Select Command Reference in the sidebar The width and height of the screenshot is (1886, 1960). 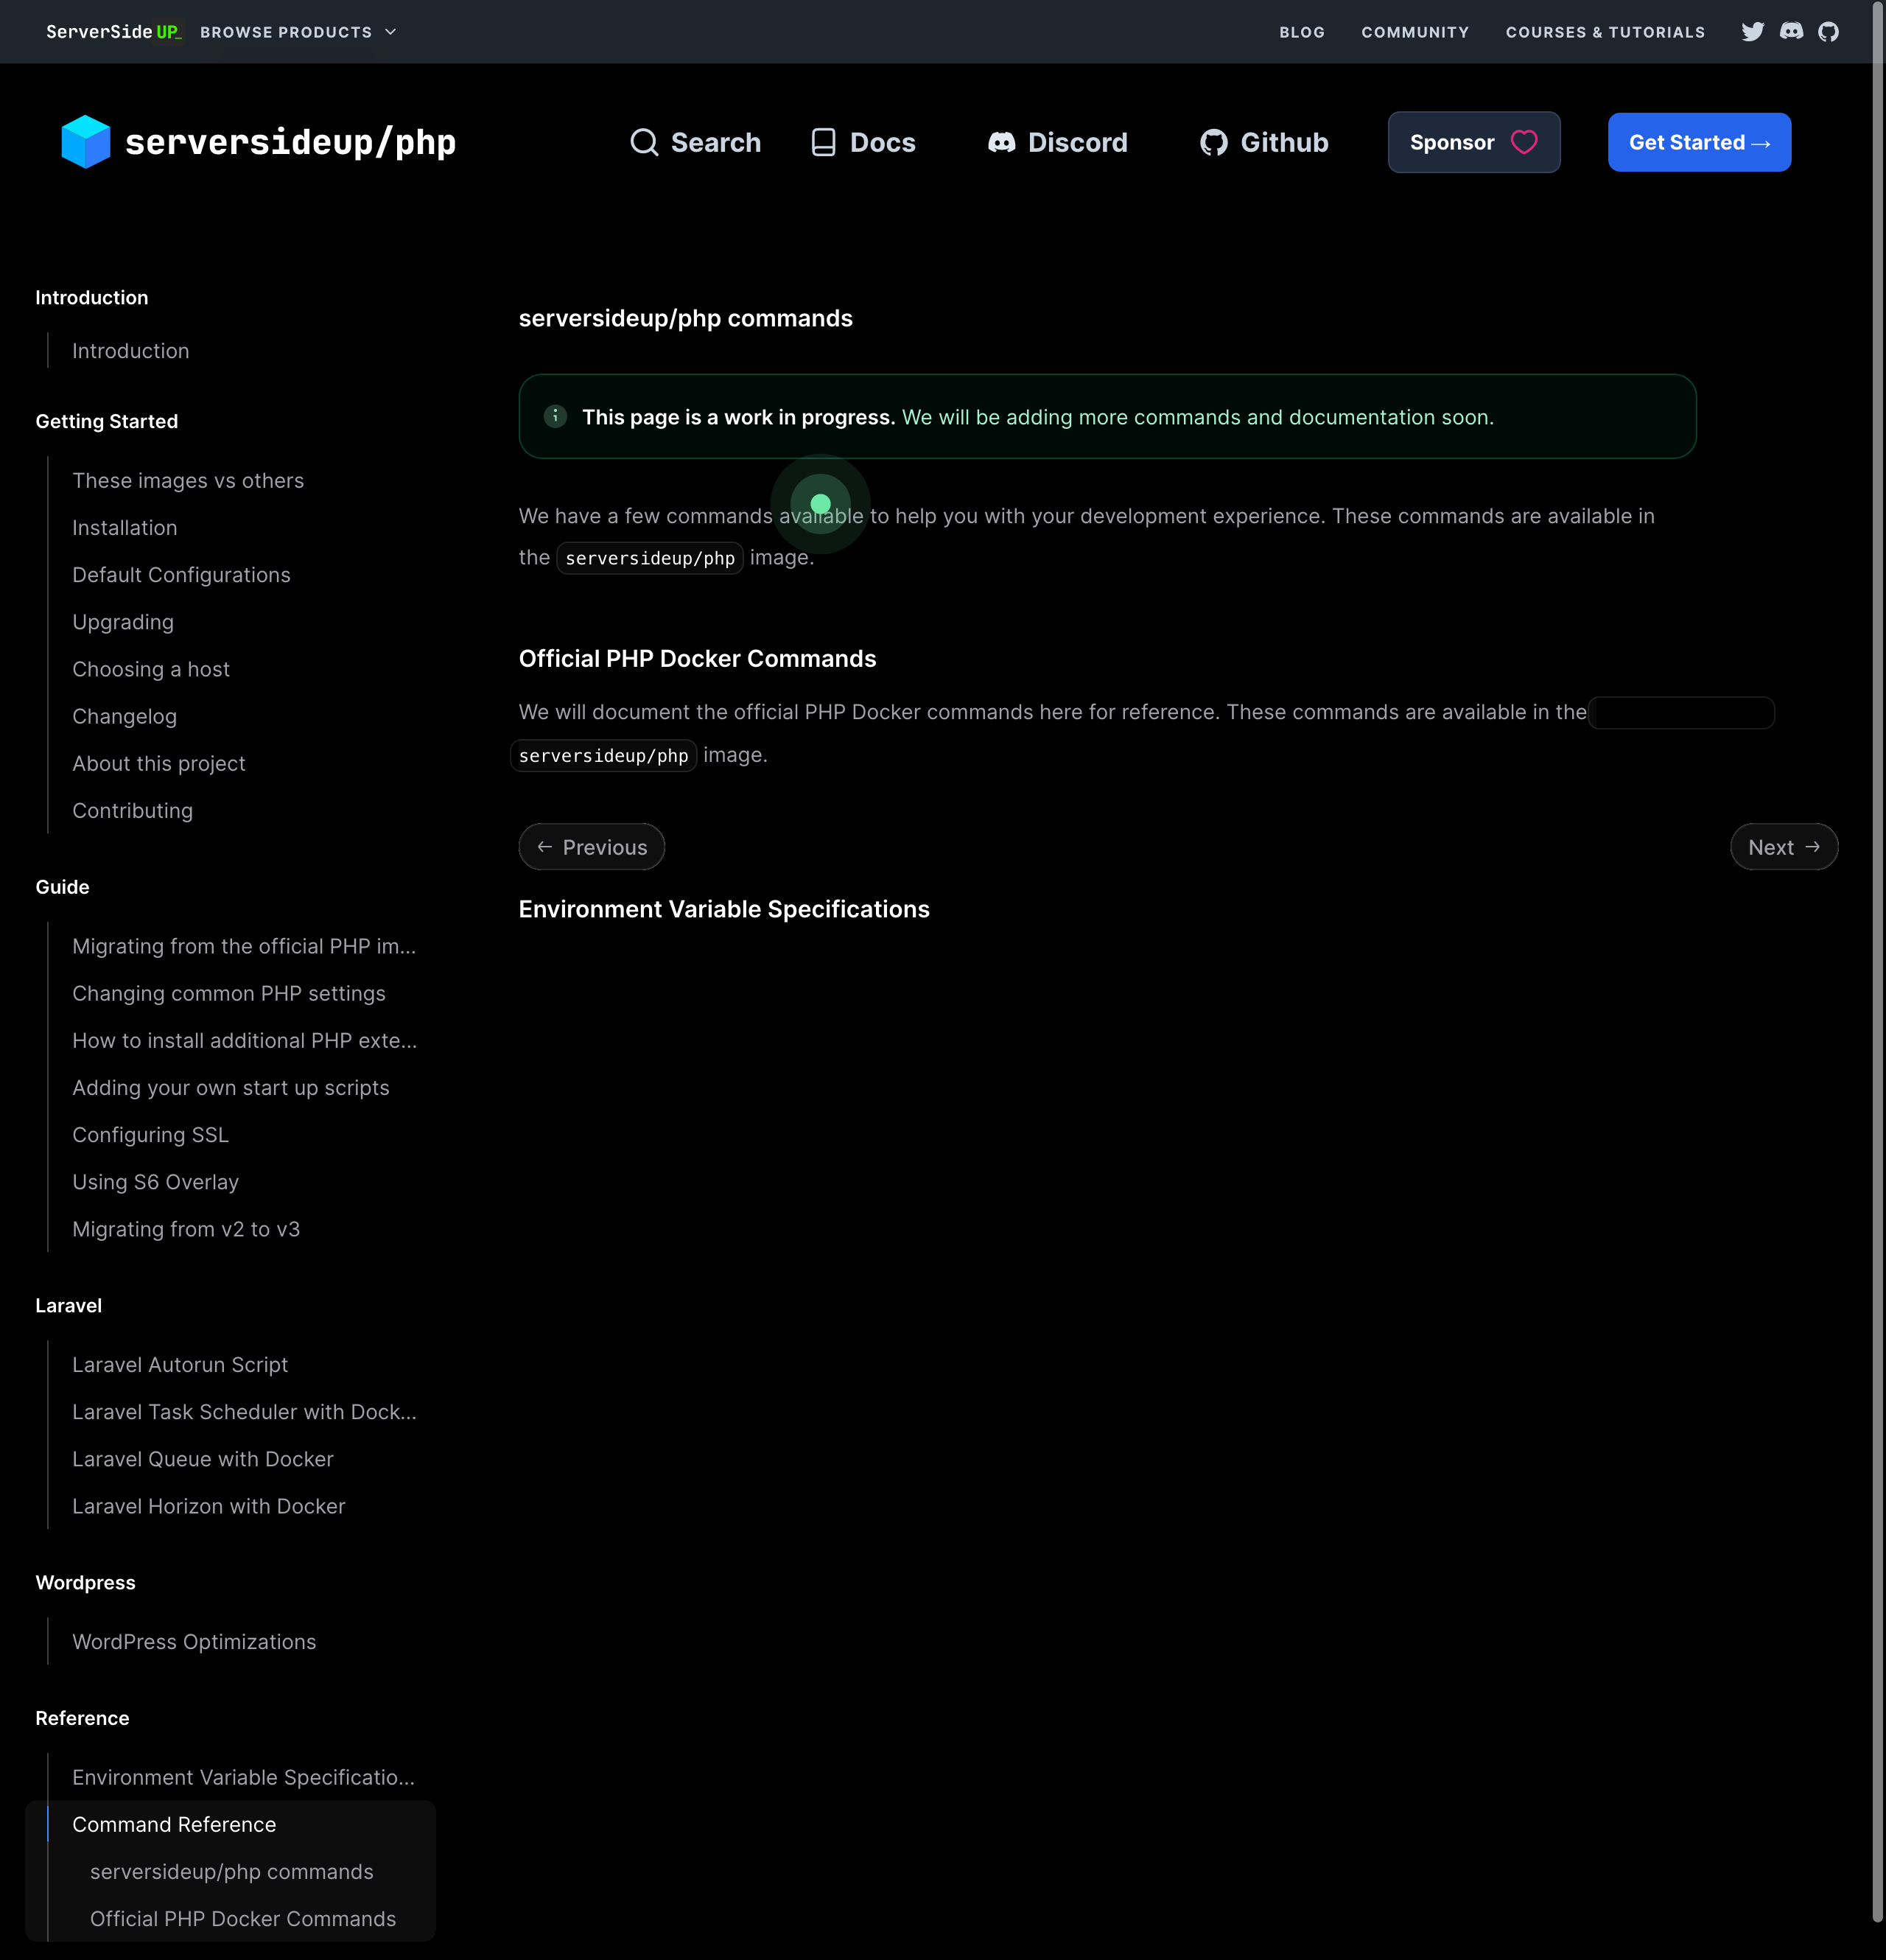[x=174, y=1824]
